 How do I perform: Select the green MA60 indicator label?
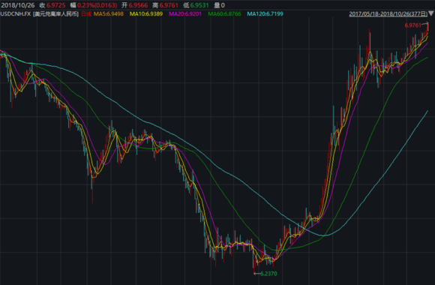pos(224,14)
